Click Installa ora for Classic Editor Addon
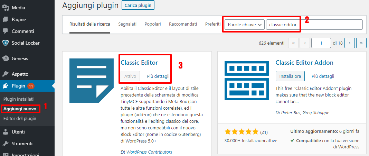The width and height of the screenshot is (369, 156). coord(290,76)
